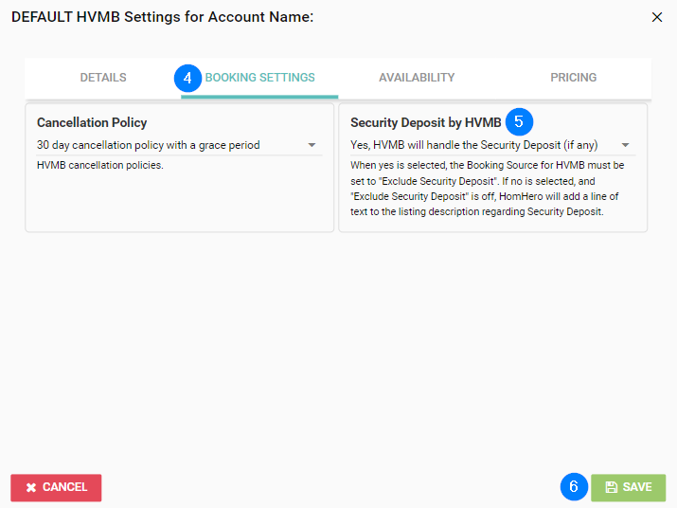Click the blue step 4 badge

(x=188, y=78)
